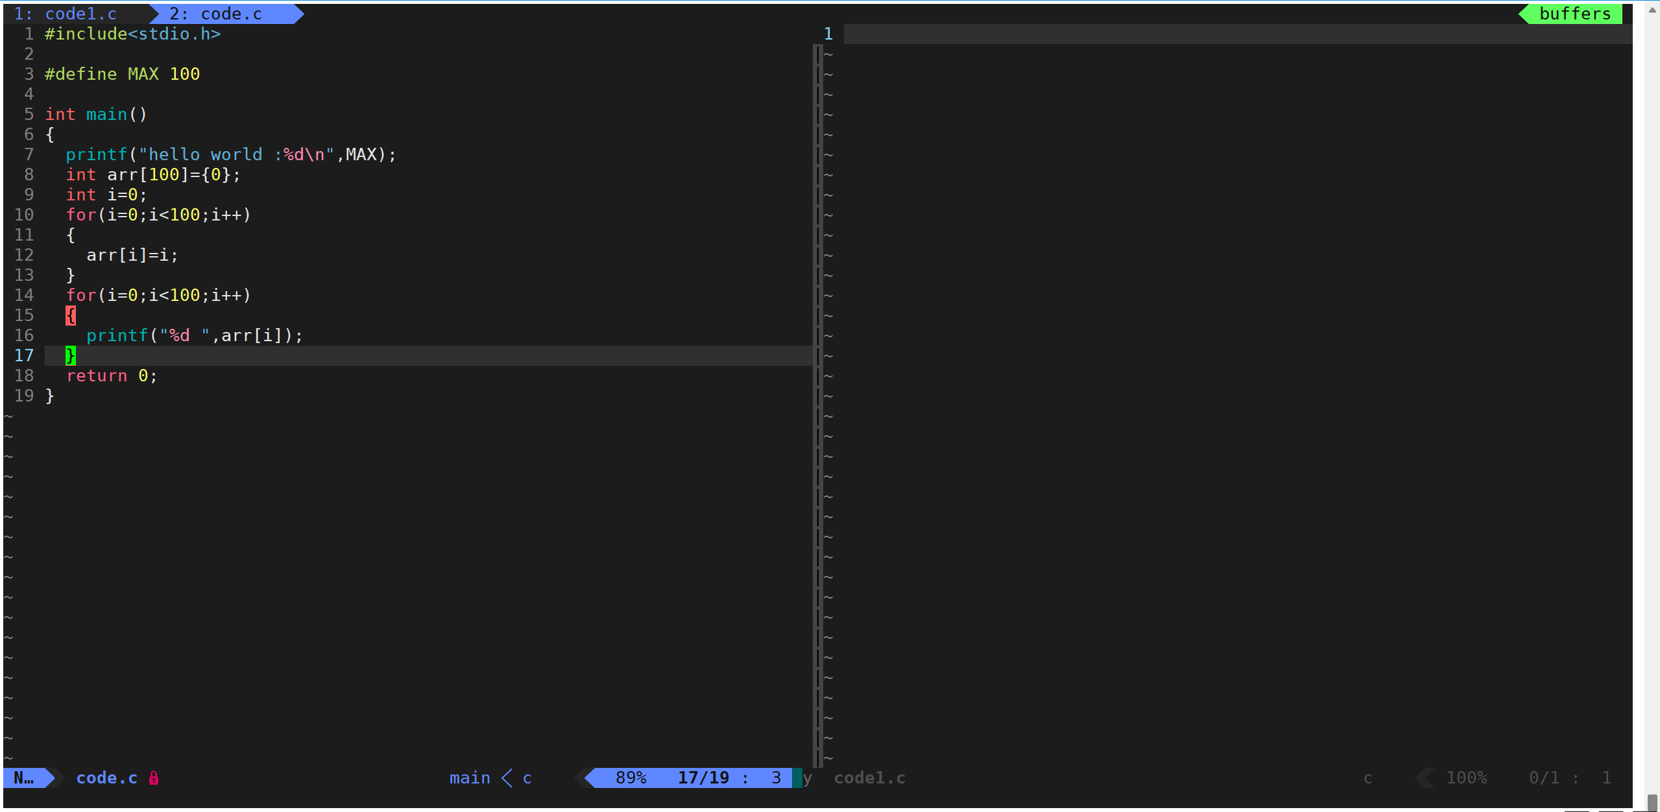Viewport: 1660px width, 812px height.
Task: Click the #define MAX 100 line
Action: click(123, 74)
